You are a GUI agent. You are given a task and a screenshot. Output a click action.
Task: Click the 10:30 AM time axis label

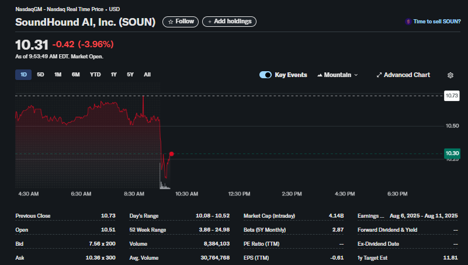pyautogui.click(x=186, y=194)
